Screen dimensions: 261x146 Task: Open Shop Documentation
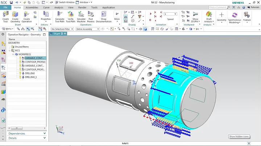[x=104, y=17]
